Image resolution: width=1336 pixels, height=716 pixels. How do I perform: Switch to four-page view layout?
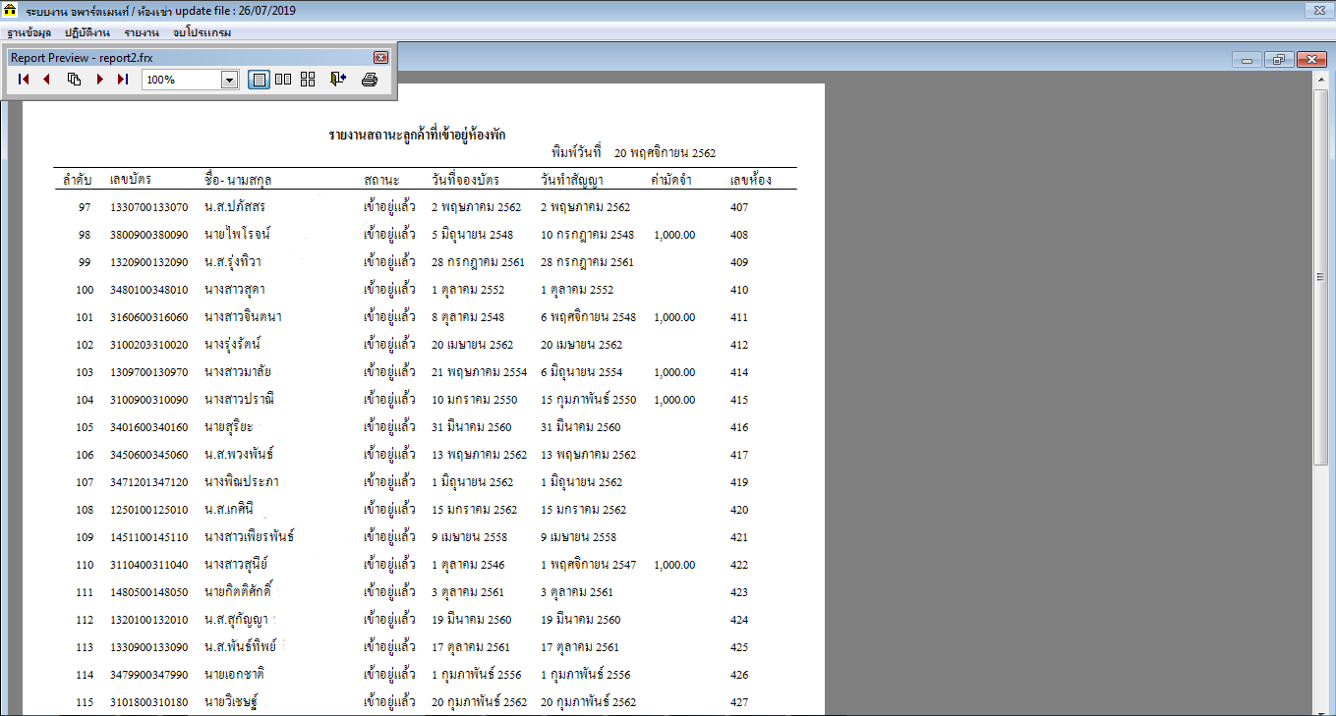pyautogui.click(x=308, y=80)
